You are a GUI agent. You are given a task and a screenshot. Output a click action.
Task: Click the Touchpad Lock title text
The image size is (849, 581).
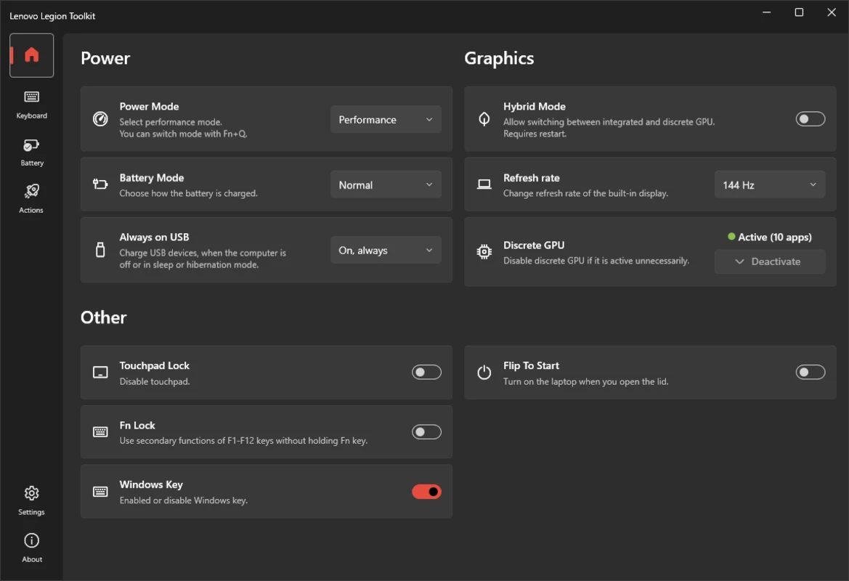[155, 366]
